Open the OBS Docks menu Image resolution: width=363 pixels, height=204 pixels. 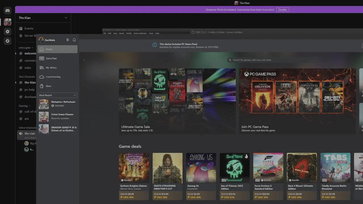pyautogui.click(x=122, y=33)
